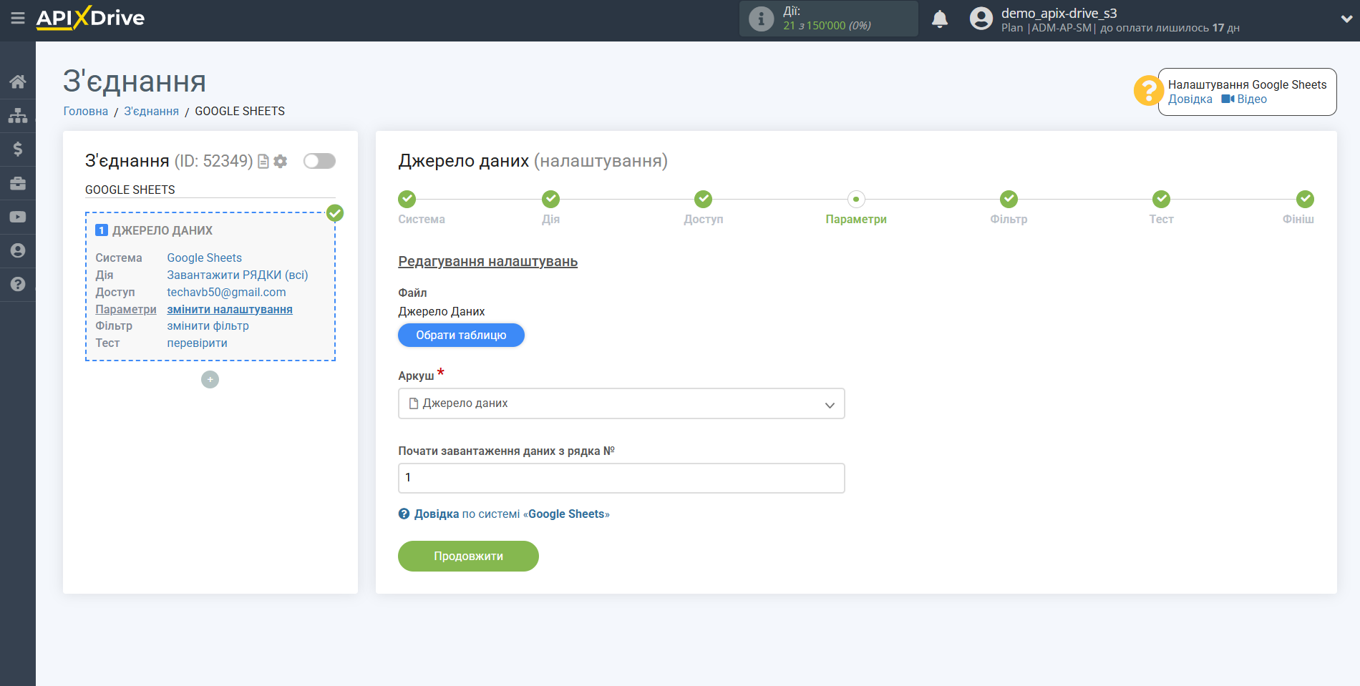This screenshot has width=1360, height=686.
Task: Open the billing dollar sidebar icon
Action: (x=18, y=149)
